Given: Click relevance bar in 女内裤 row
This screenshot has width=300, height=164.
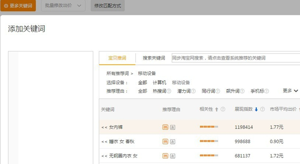Looking at the screenshot, I should pos(209,127).
